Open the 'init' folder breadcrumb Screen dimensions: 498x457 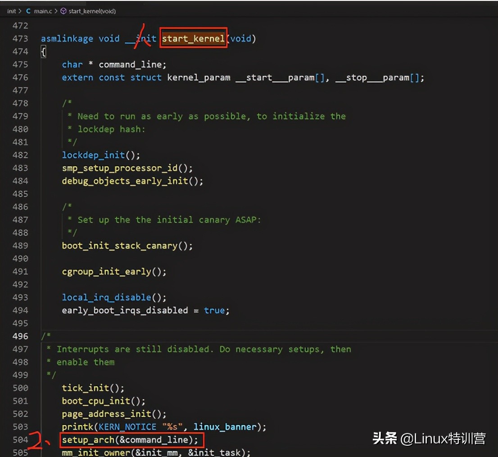(11, 11)
